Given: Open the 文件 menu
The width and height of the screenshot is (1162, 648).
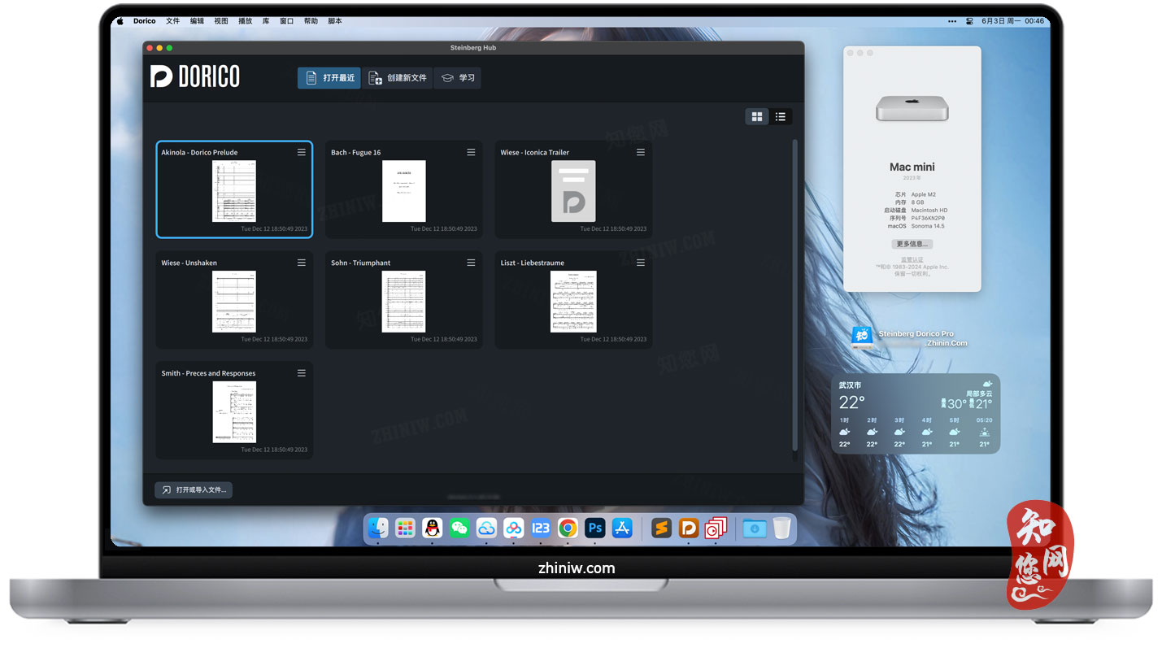Looking at the screenshot, I should 172,21.
